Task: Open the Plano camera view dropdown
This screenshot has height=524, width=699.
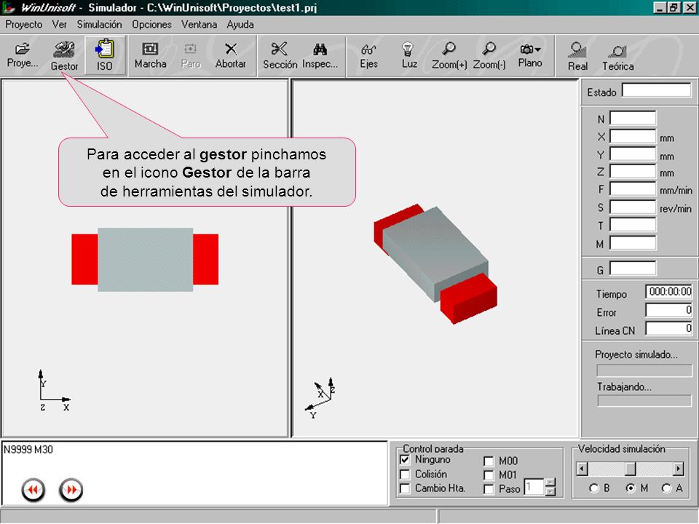Action: coord(529,55)
